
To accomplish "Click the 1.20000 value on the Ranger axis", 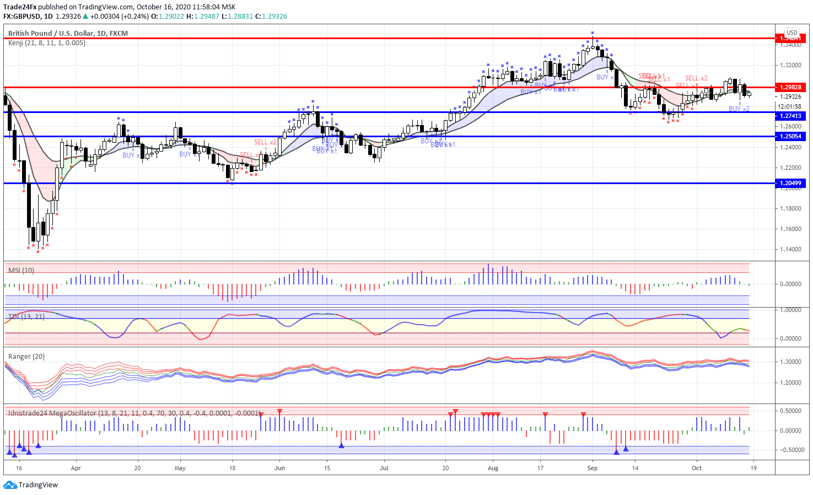I will click(790, 383).
